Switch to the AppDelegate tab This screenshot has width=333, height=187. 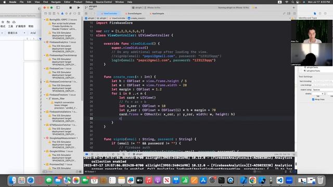pos(157,14)
